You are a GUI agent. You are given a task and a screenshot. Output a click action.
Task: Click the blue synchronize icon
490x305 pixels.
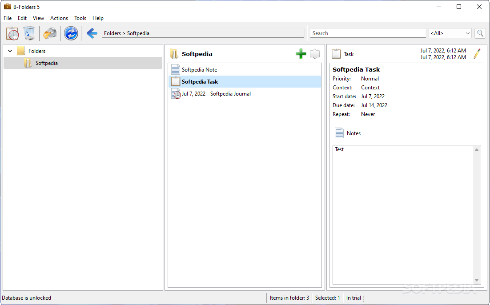point(71,33)
